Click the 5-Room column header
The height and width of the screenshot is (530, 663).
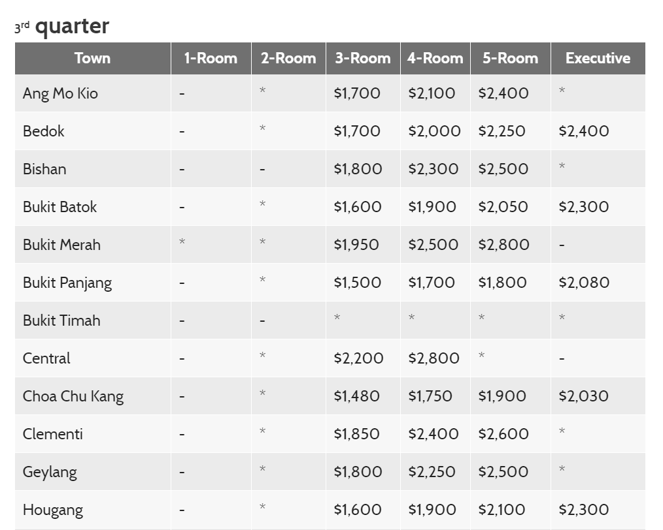510,58
